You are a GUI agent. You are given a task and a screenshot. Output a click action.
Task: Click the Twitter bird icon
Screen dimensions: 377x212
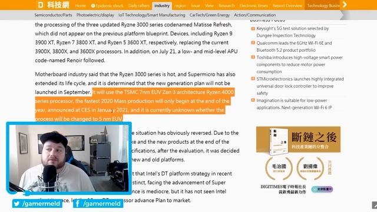click(16, 204)
